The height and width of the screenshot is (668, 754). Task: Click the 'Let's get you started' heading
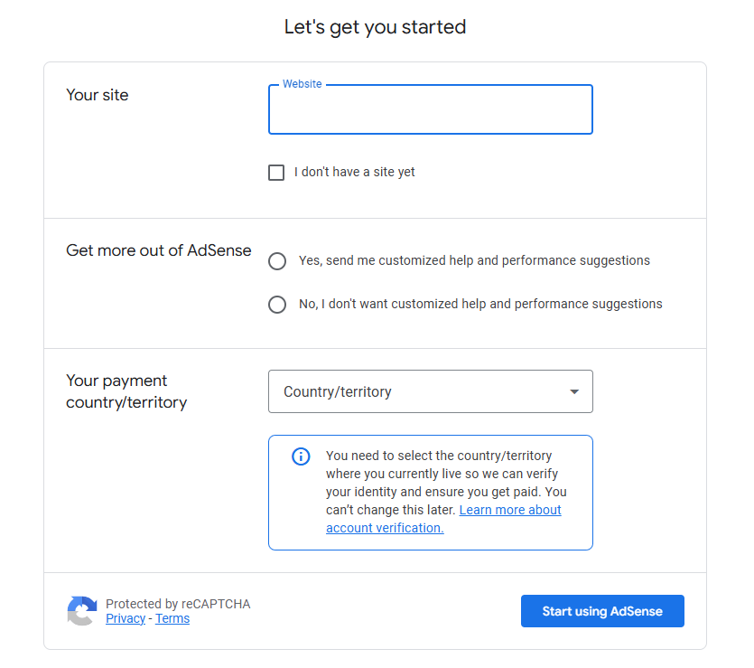tap(375, 27)
